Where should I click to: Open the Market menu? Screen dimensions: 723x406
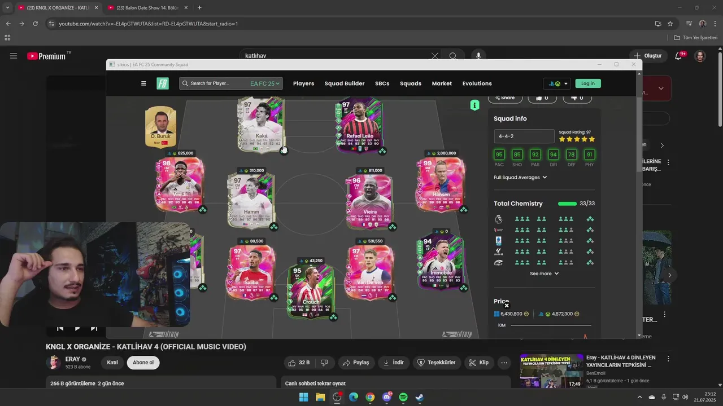pyautogui.click(x=442, y=83)
